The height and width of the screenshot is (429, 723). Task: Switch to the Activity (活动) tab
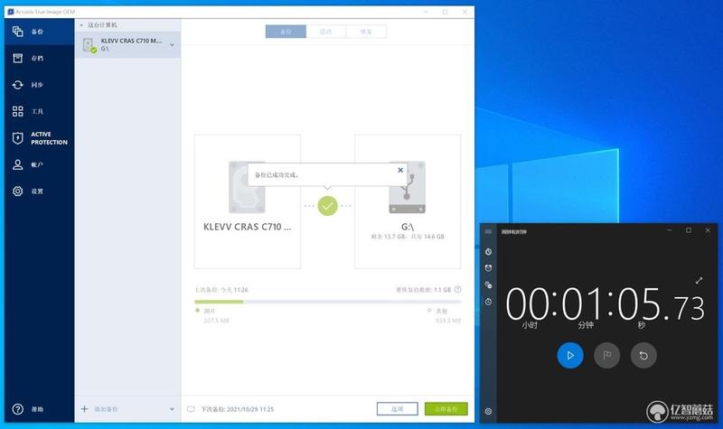click(x=325, y=32)
